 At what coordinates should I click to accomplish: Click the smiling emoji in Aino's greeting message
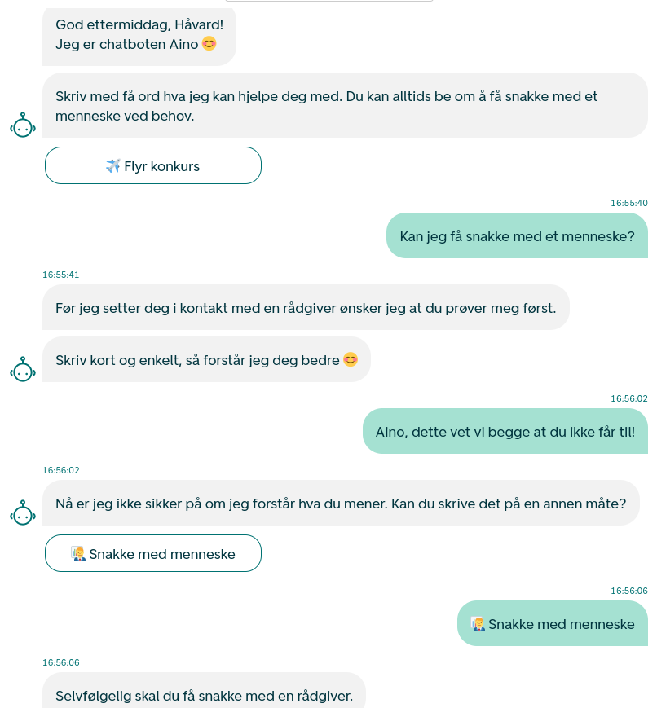209,43
